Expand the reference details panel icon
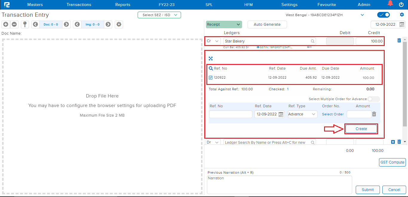This screenshot has height=197, width=408. [x=211, y=58]
